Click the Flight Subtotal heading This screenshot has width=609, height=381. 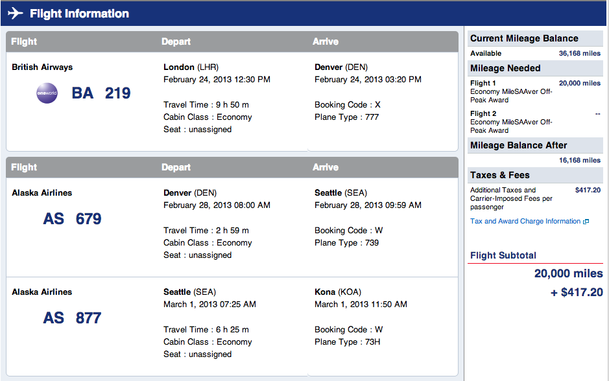[503, 255]
